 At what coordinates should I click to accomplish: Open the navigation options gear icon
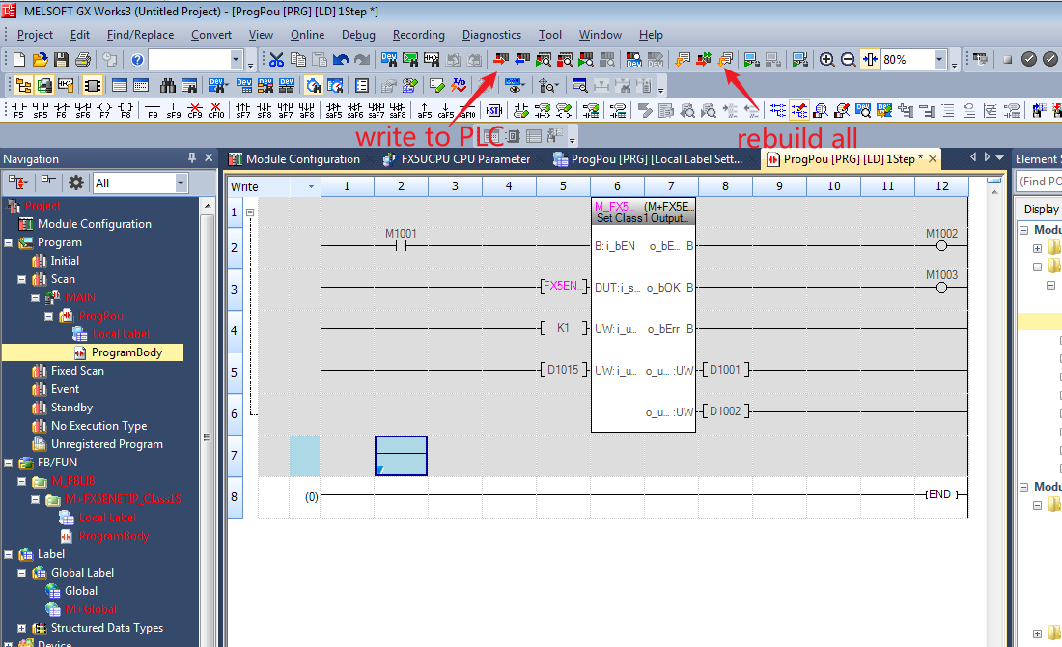pyautogui.click(x=76, y=183)
